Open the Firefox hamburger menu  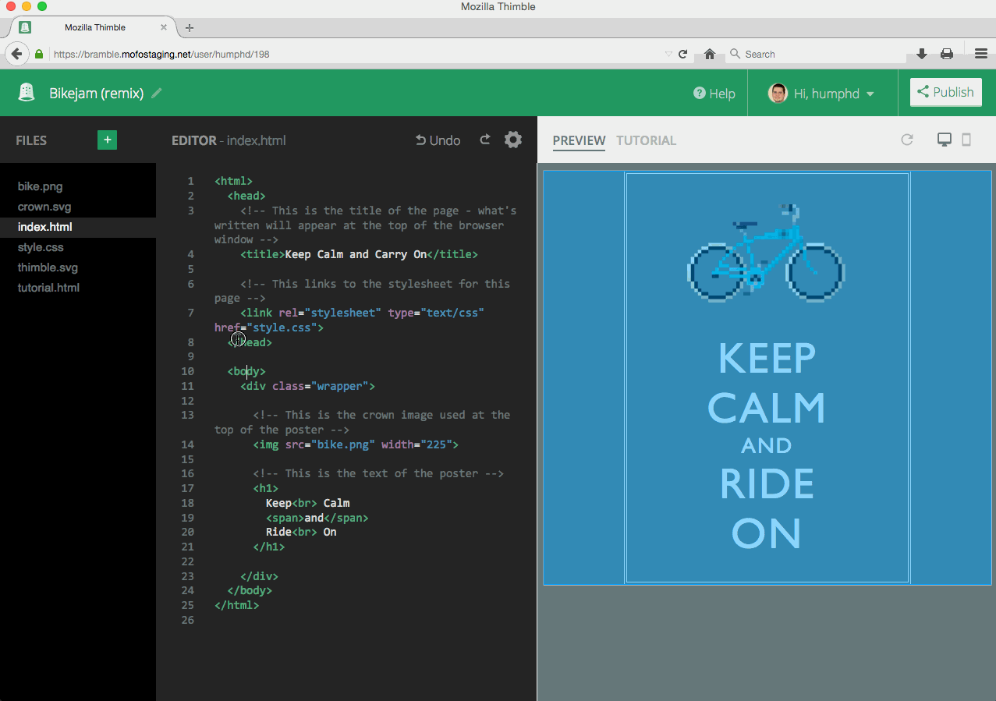click(980, 54)
